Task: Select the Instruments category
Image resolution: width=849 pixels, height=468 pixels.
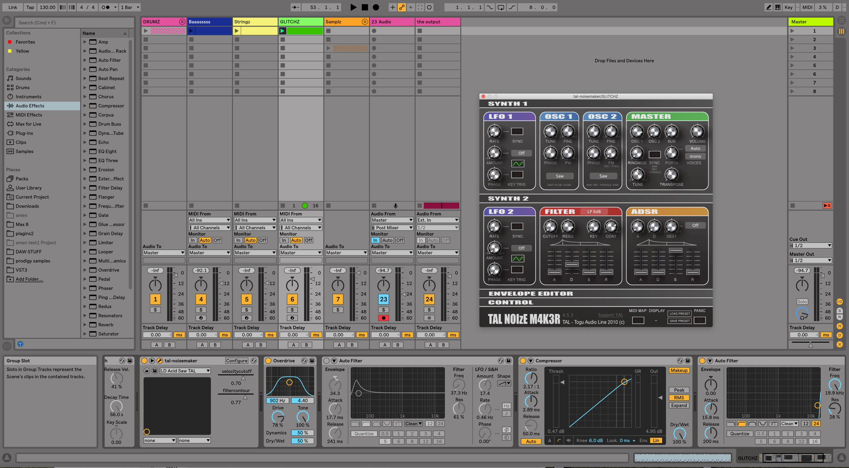Action: (28, 96)
